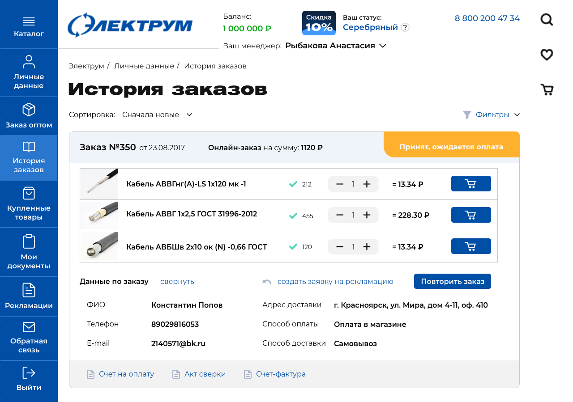Collapse order details with свернуть
Screen dimensions: 573x402
point(177,282)
